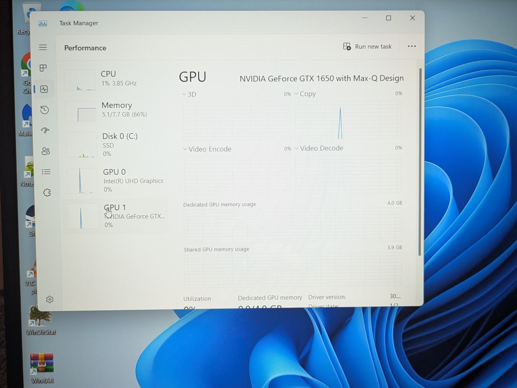Open the Copy engine dropdown

[305, 94]
